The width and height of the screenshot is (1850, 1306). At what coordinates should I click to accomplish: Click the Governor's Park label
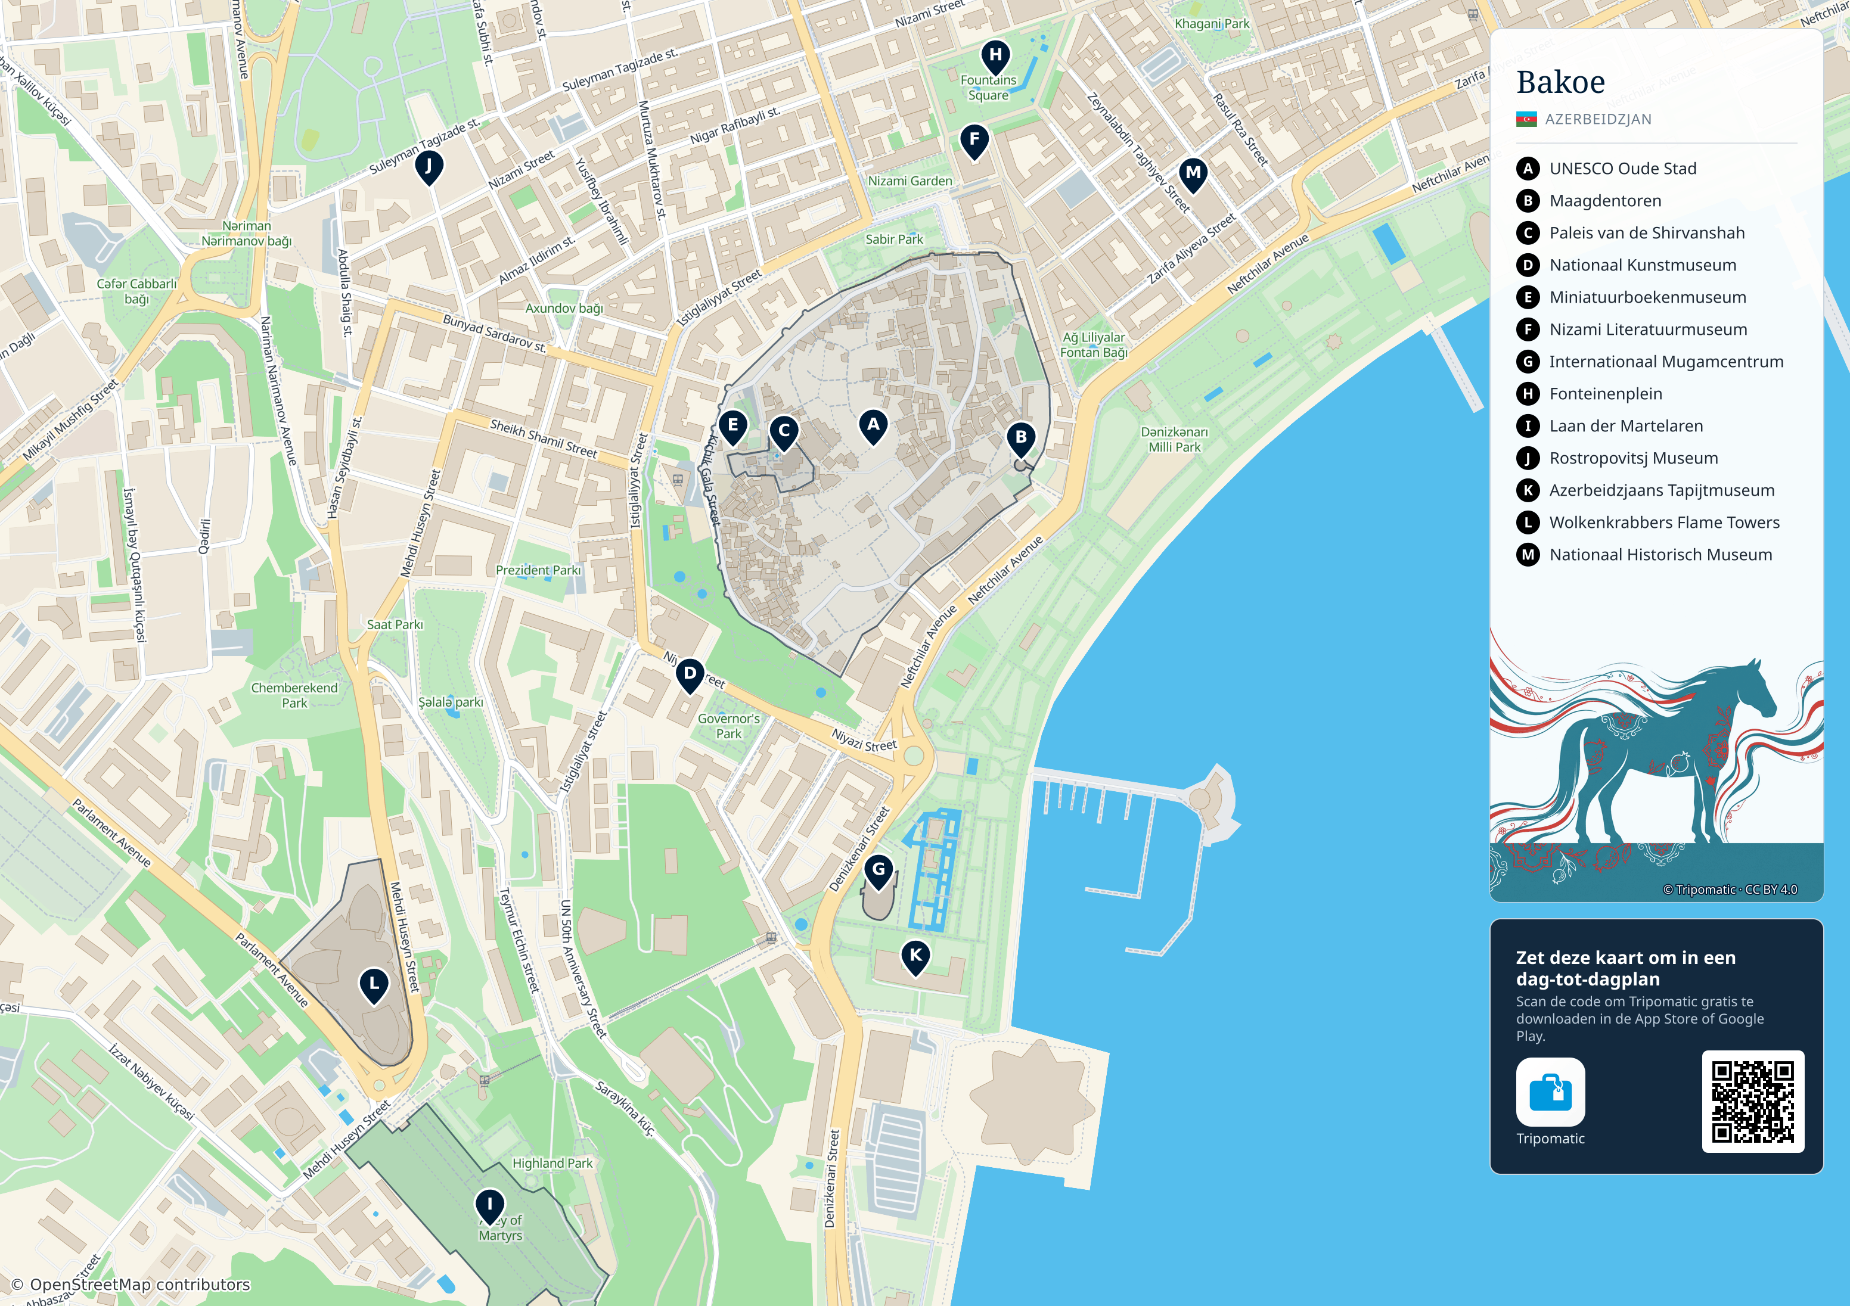[x=728, y=726]
